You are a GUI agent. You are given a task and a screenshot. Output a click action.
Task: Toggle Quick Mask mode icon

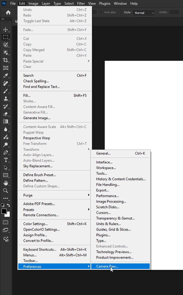[x=6, y=222]
